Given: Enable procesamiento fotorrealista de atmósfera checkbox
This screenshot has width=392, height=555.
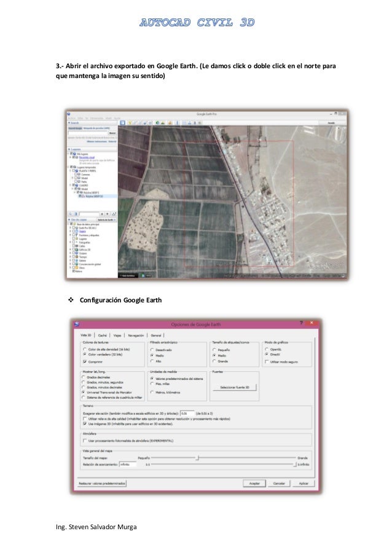Looking at the screenshot, I should pos(85,441).
